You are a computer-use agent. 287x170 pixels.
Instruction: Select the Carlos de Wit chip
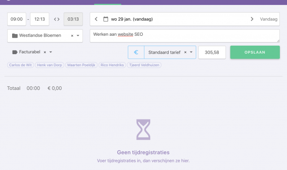(21, 65)
